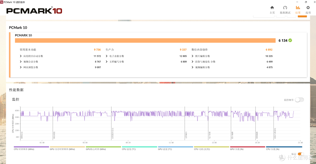Toggle the GPU 内存时钟频率 (MHz) legend series

(x=67, y=148)
